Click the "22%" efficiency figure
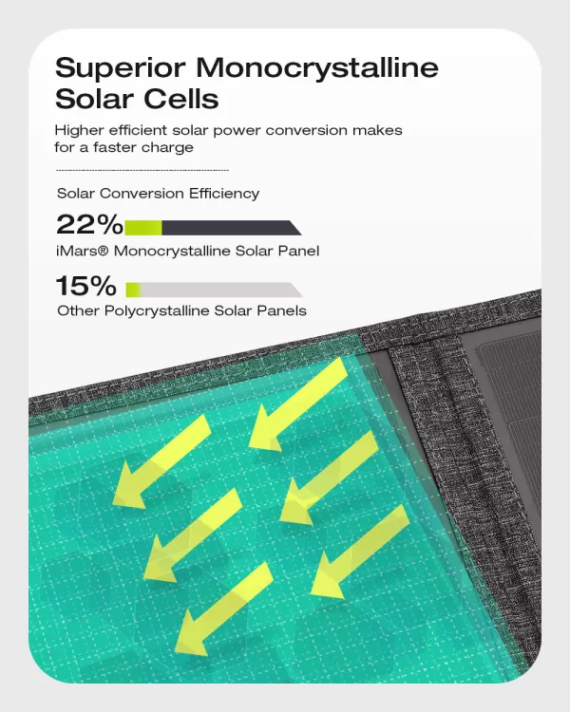The height and width of the screenshot is (712, 570). point(88,226)
